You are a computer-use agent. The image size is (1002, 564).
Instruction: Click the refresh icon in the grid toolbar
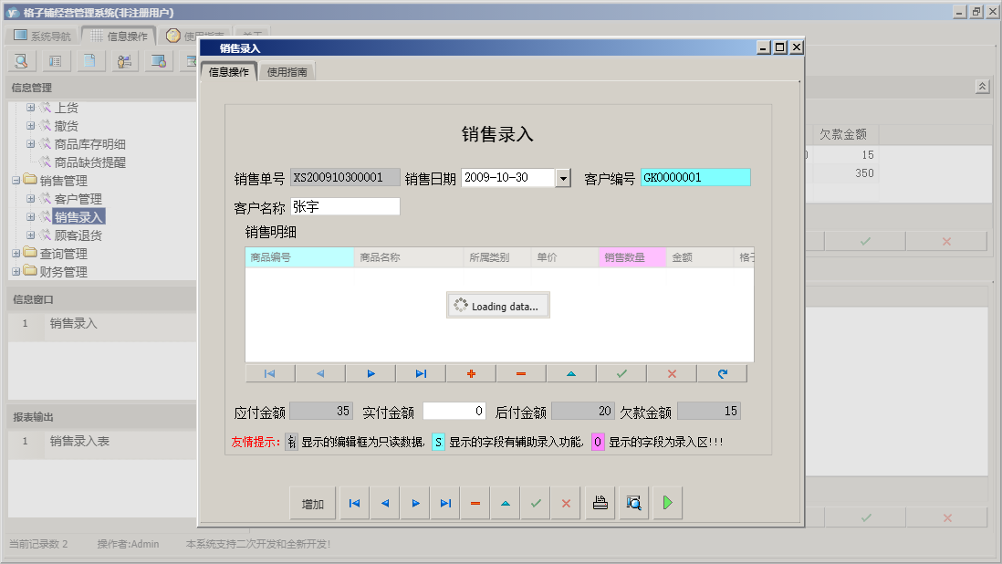(x=724, y=373)
